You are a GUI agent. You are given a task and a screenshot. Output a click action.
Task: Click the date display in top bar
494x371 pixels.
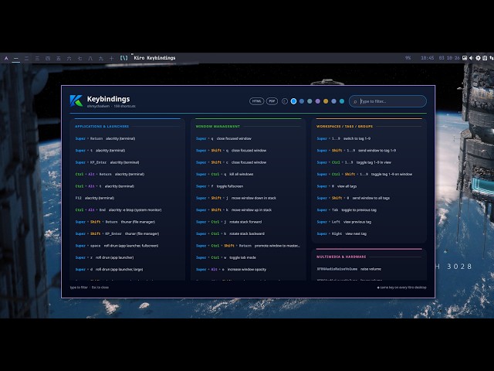point(449,58)
